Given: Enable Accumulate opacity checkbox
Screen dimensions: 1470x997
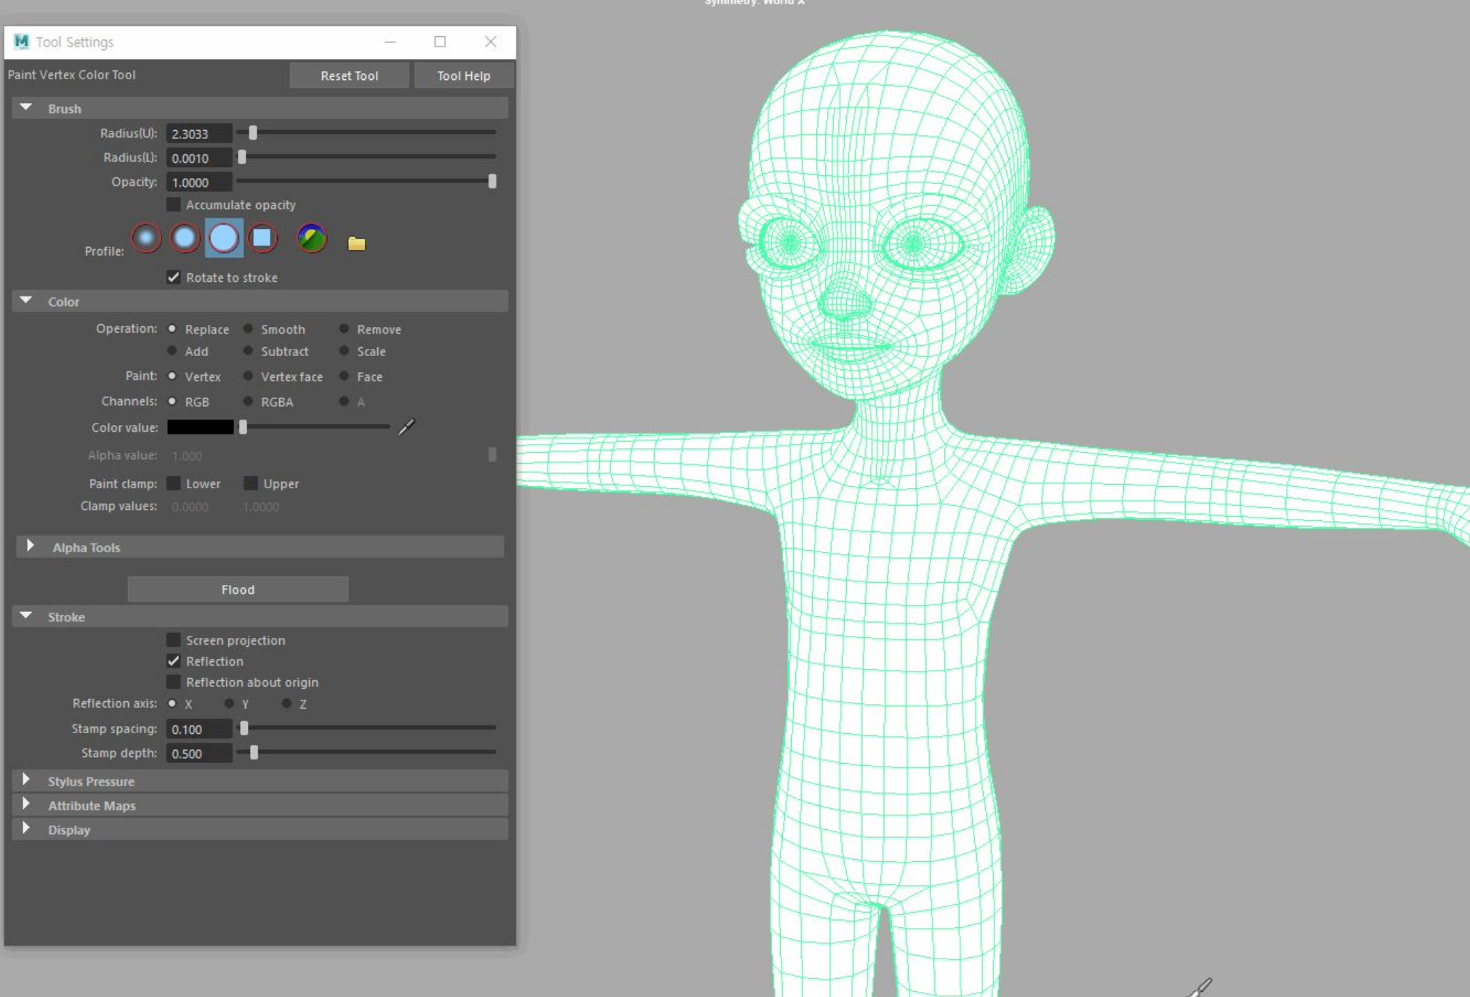Looking at the screenshot, I should [x=174, y=205].
